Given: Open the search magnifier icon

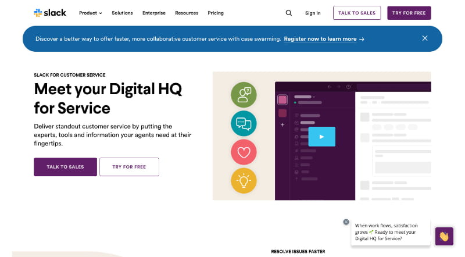Looking at the screenshot, I should pyautogui.click(x=289, y=13).
